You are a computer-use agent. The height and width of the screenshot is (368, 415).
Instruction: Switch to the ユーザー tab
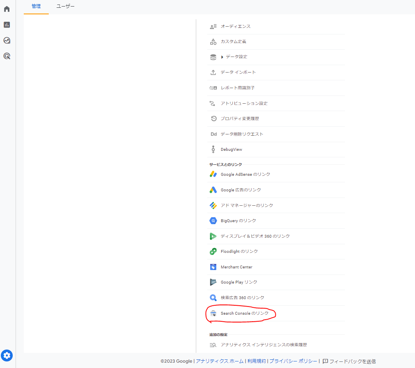coord(66,6)
